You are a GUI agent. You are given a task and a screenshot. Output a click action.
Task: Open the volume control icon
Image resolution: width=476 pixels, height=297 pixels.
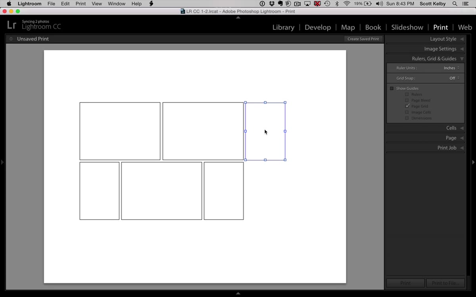click(380, 4)
